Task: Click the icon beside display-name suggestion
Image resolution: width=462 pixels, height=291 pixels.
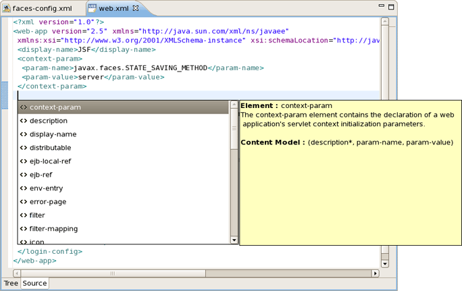Action: coord(23,134)
